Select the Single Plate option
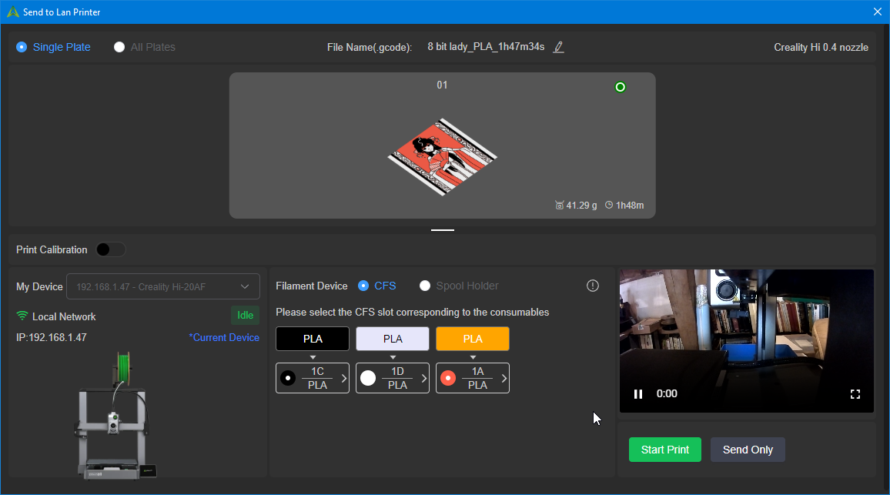Screen dimensions: 890x495 53,47
